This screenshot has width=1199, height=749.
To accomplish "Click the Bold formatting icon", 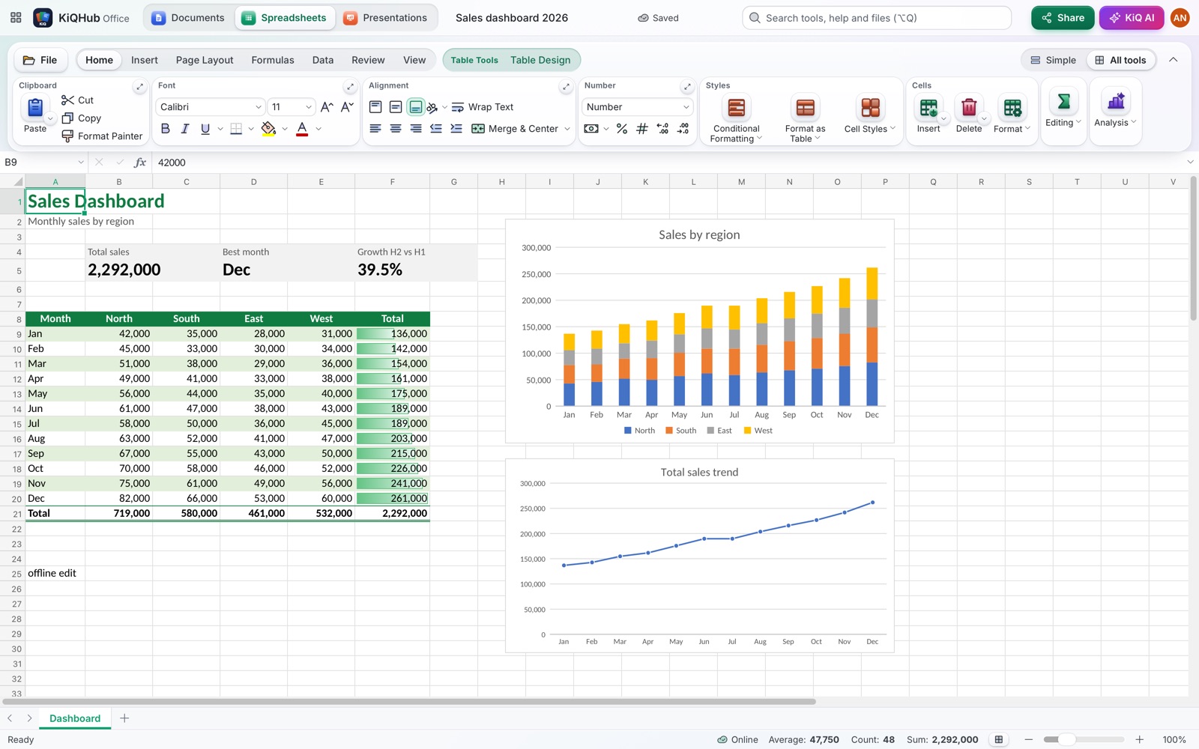I will [x=166, y=129].
